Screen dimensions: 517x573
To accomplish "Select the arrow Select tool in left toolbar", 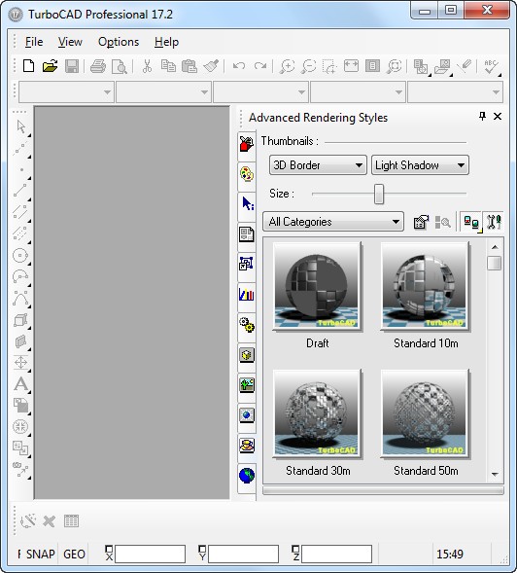I will 21,126.
